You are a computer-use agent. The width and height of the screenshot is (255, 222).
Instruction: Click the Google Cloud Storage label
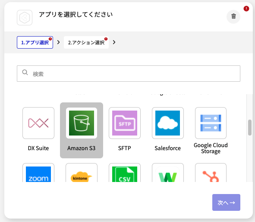(211, 148)
